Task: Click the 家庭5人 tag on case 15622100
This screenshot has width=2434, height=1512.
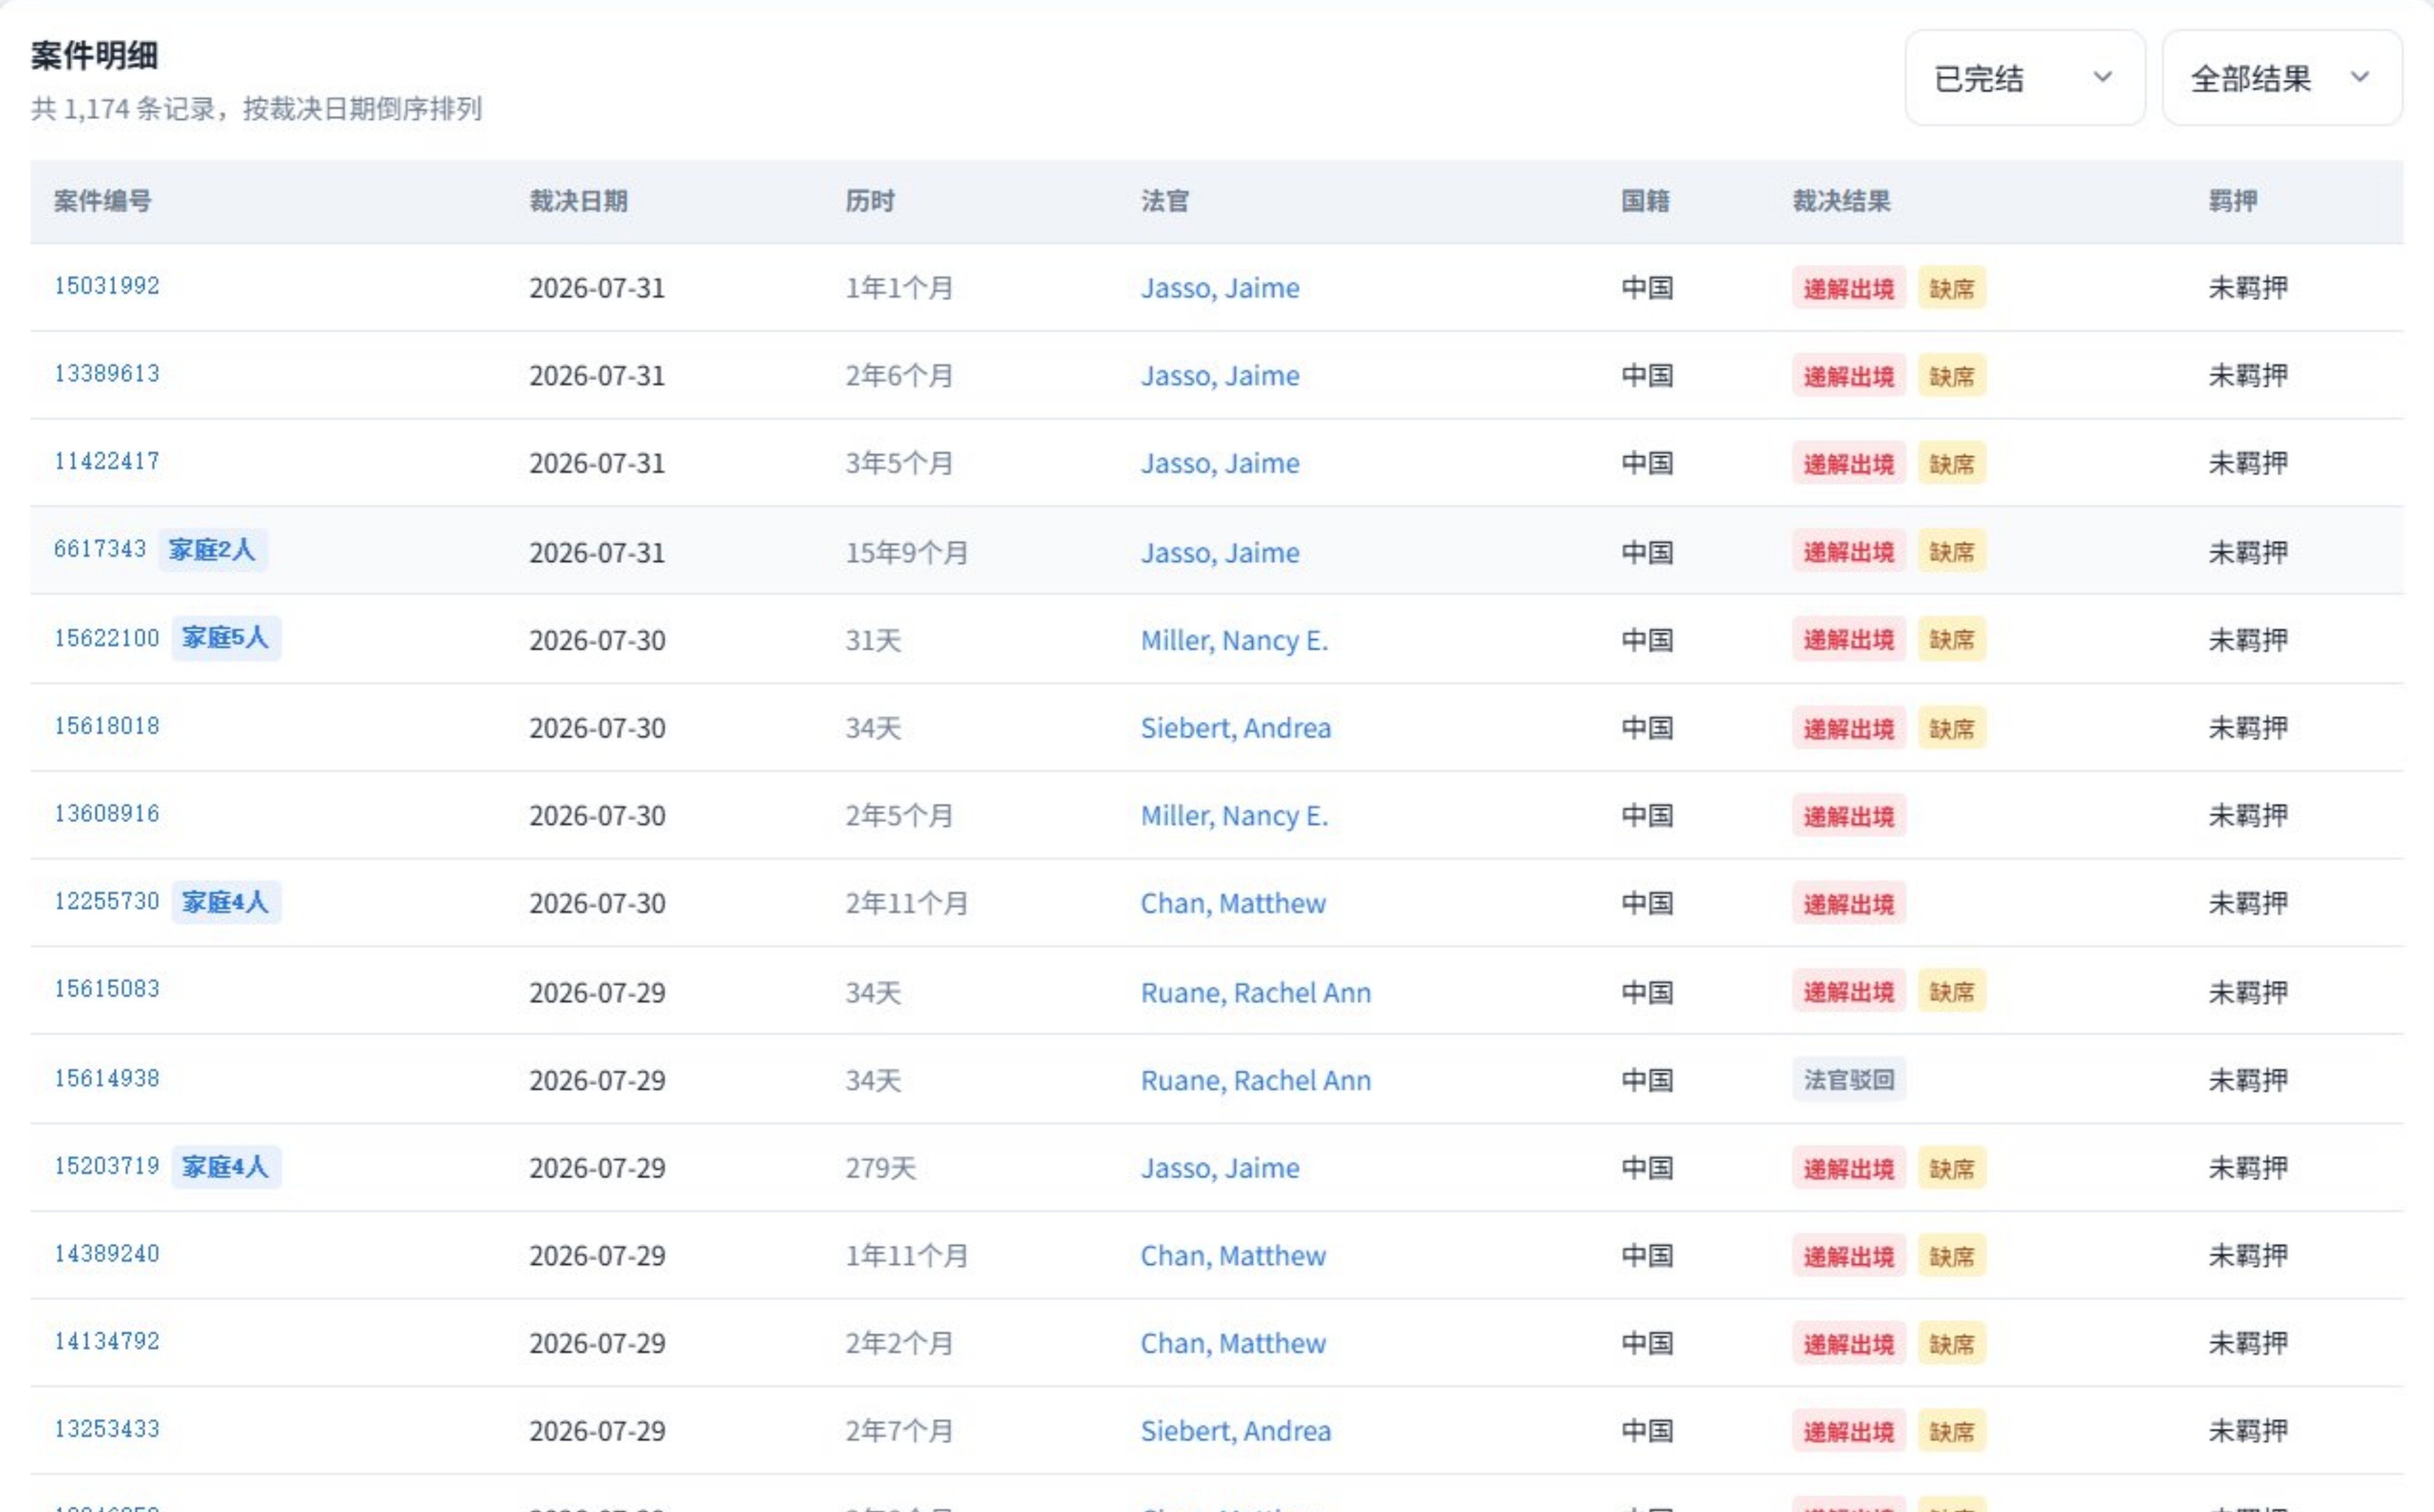Action: 226,638
